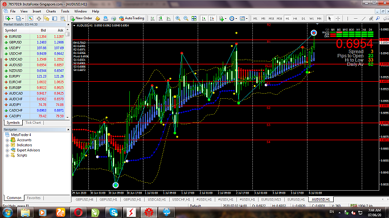The image size is (389, 218).
Task: Select the GBPUSD row in Market Watch
Action: (x=34, y=42)
